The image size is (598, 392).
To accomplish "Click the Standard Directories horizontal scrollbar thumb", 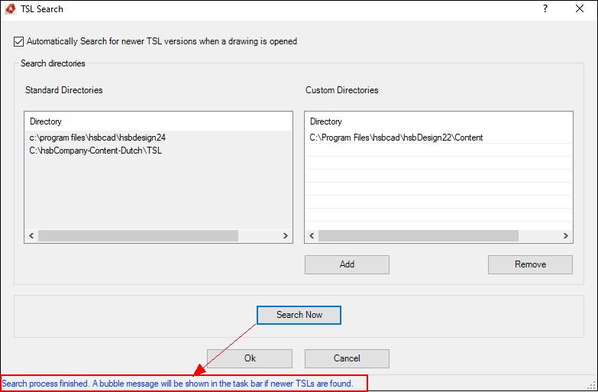I will (138, 236).
